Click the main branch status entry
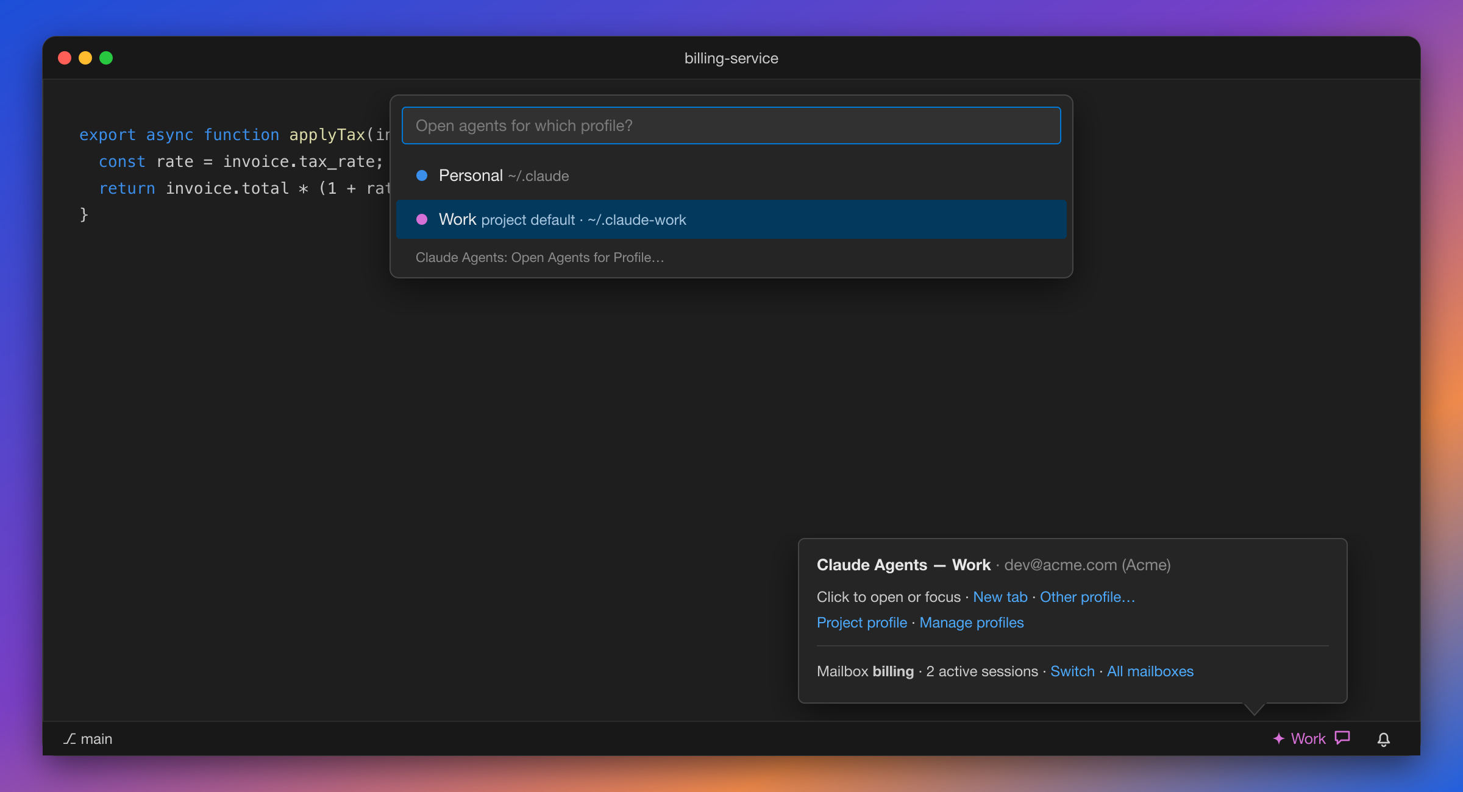The width and height of the screenshot is (1463, 792). (88, 739)
